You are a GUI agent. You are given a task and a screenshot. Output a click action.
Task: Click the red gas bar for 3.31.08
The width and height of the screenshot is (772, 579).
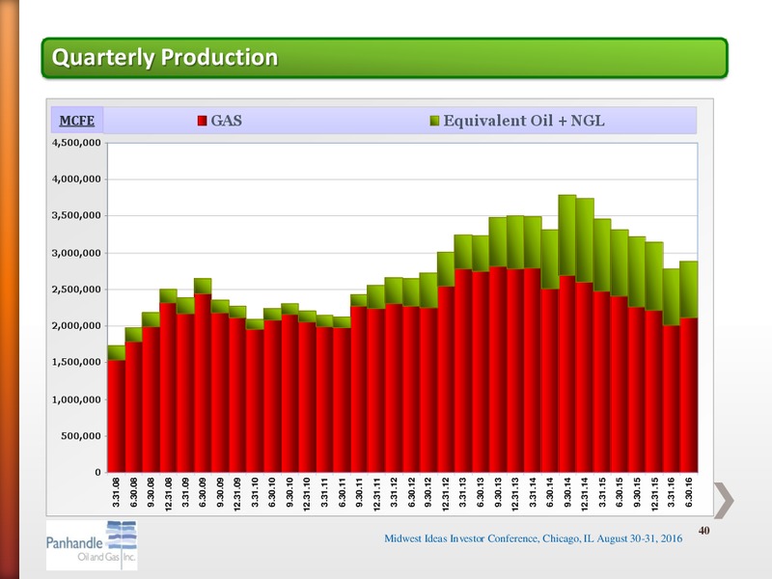[116, 416]
